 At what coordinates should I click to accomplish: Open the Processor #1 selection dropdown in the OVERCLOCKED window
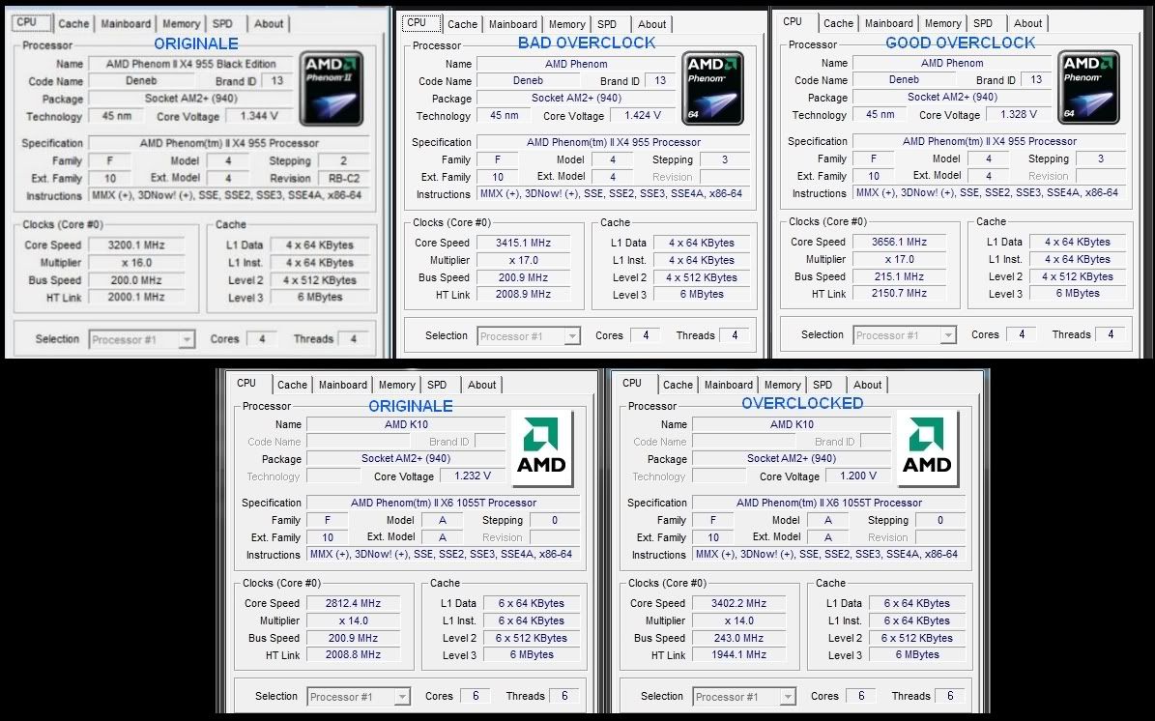click(744, 696)
